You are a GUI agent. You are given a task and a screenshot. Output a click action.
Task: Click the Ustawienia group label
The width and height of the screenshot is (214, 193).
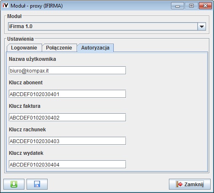coord(20,39)
